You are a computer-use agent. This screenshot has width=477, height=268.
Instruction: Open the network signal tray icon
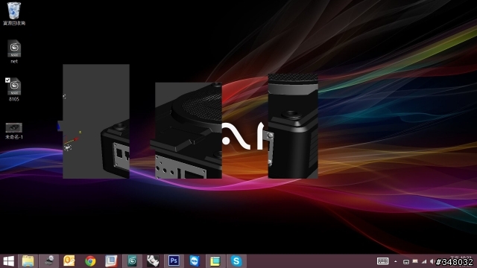pos(424,261)
